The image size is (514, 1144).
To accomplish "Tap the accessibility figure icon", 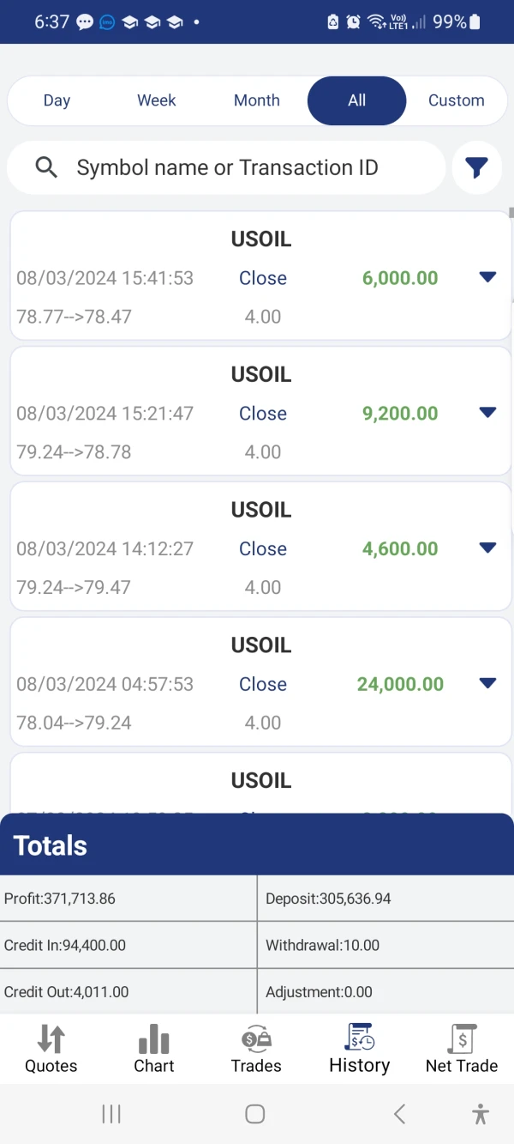I will pyautogui.click(x=481, y=1114).
